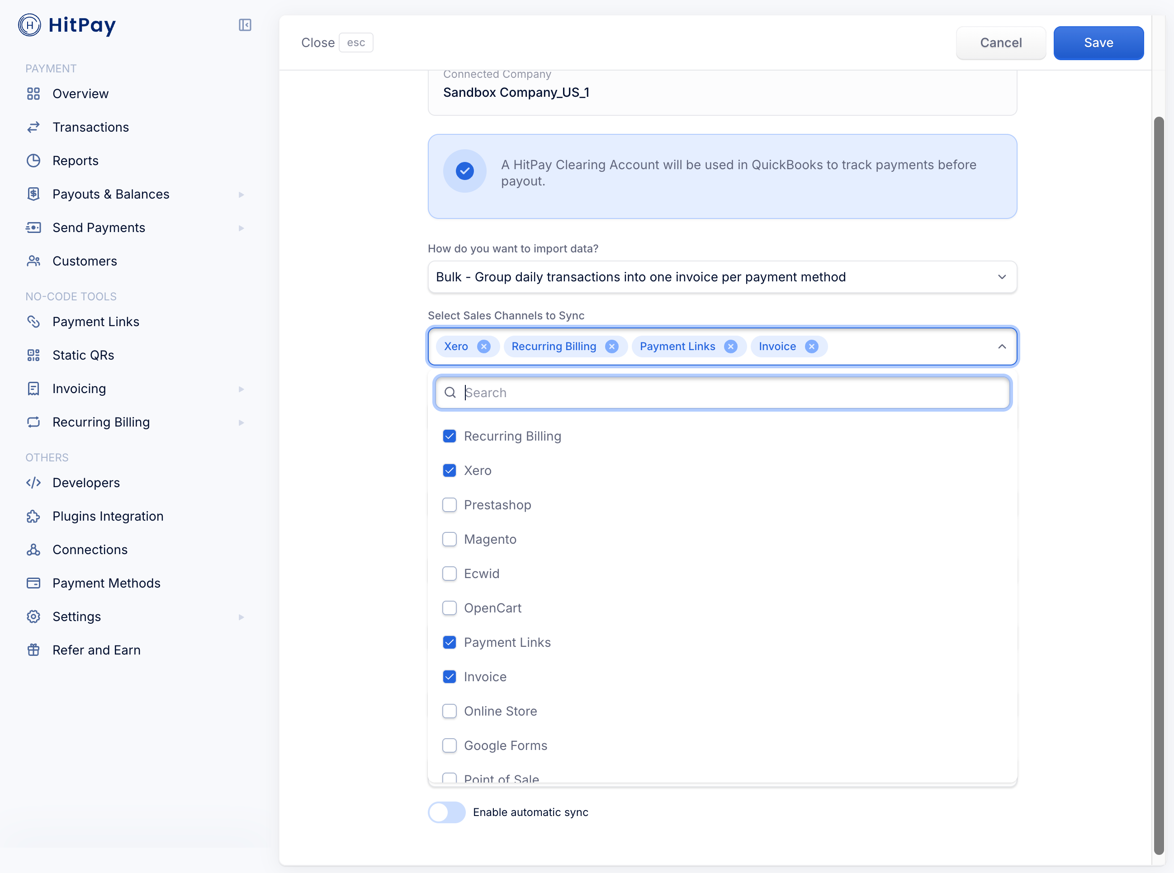The image size is (1174, 873).
Task: Enable automatic sync
Action: pos(446,812)
